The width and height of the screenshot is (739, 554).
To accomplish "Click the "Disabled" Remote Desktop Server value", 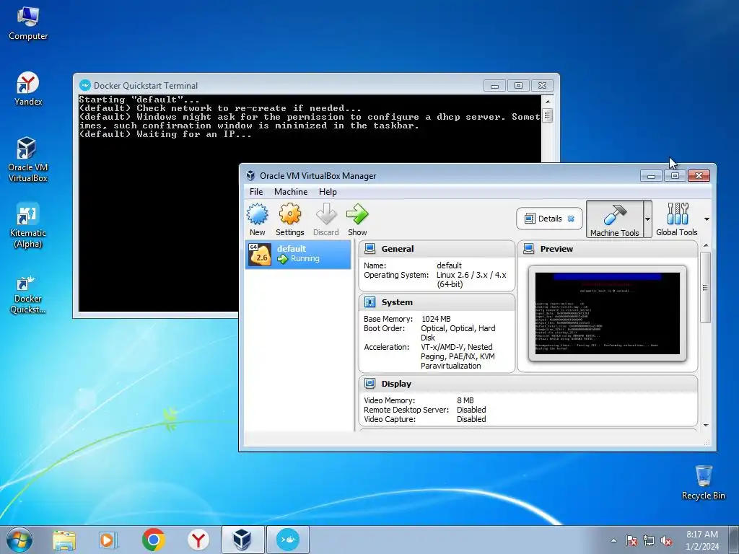I will [x=471, y=410].
